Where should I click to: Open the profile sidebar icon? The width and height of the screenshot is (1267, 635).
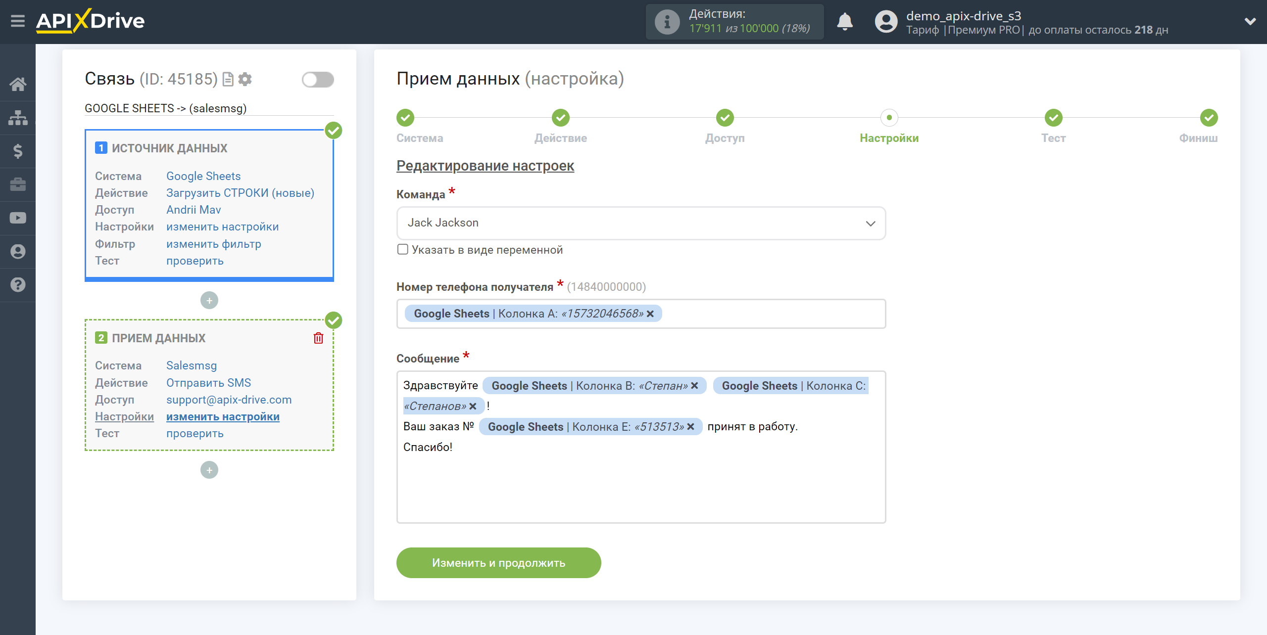click(18, 251)
